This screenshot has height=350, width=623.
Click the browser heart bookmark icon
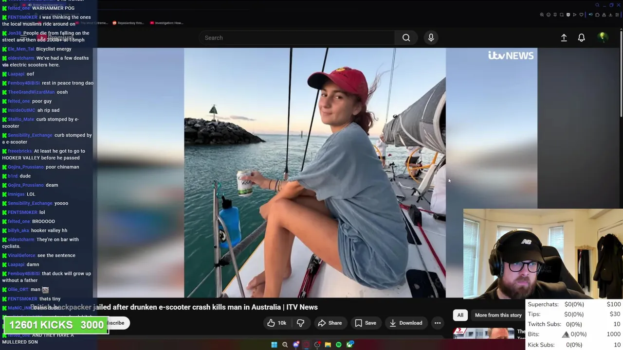tap(581, 15)
